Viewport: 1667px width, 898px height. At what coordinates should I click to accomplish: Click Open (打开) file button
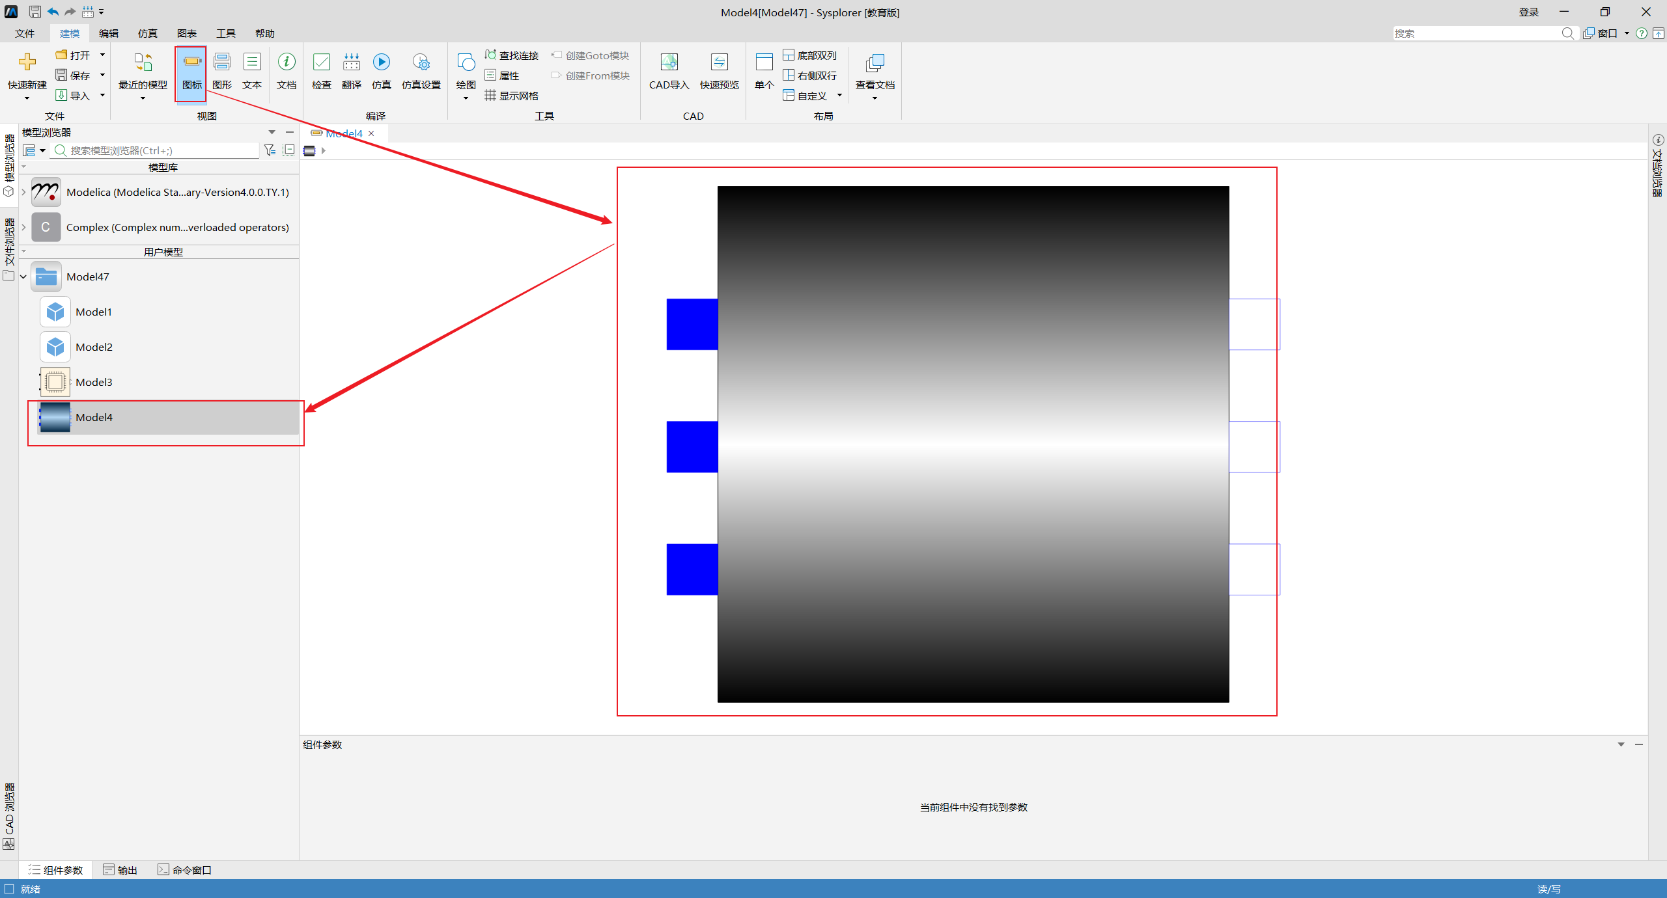coord(73,55)
